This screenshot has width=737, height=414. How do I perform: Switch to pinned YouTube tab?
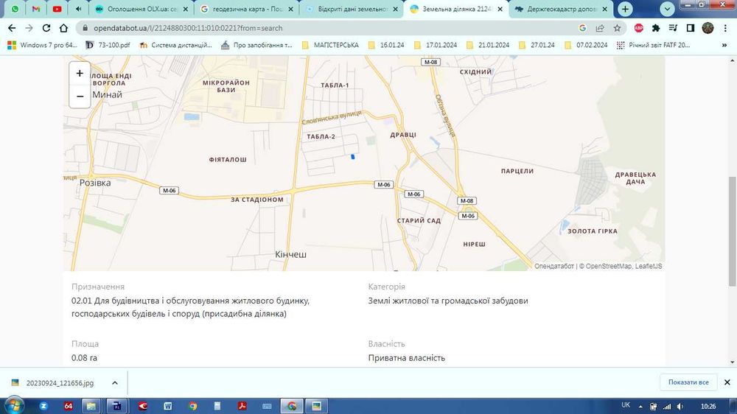[57, 9]
